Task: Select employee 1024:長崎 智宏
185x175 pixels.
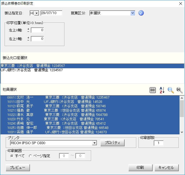Action: point(90,124)
